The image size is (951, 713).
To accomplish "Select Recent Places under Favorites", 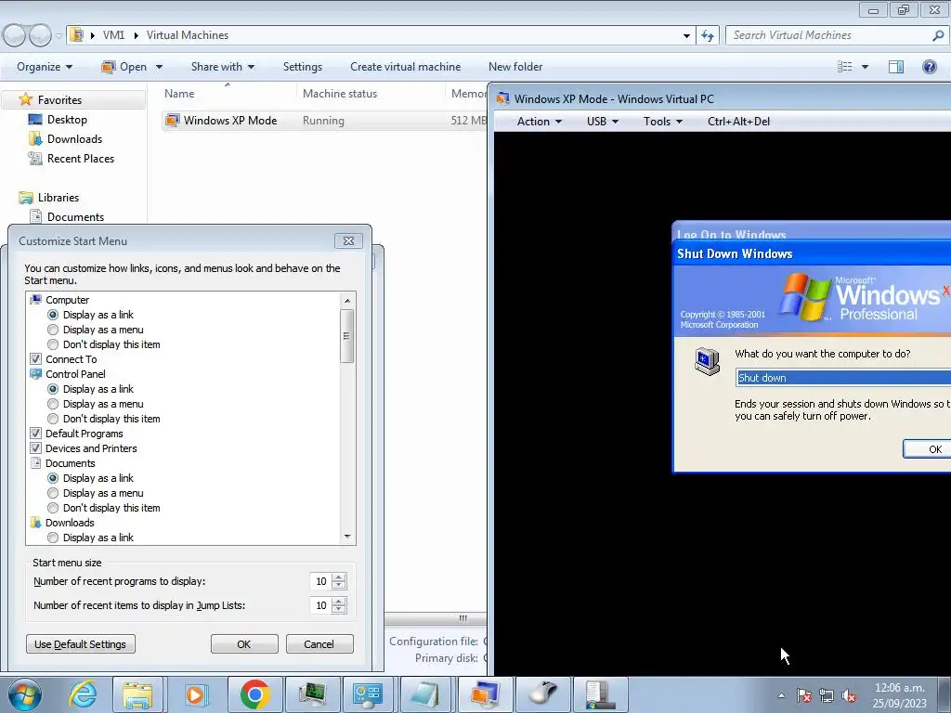I will 81,158.
